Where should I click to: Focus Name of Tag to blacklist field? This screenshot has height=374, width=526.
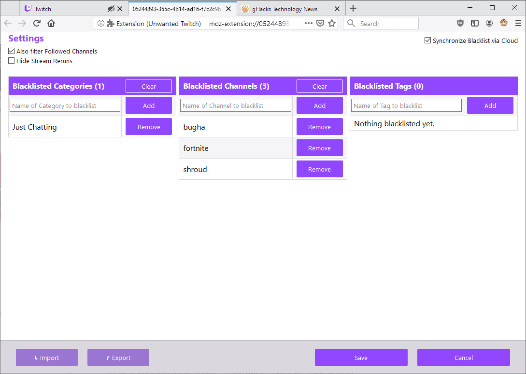pyautogui.click(x=406, y=106)
